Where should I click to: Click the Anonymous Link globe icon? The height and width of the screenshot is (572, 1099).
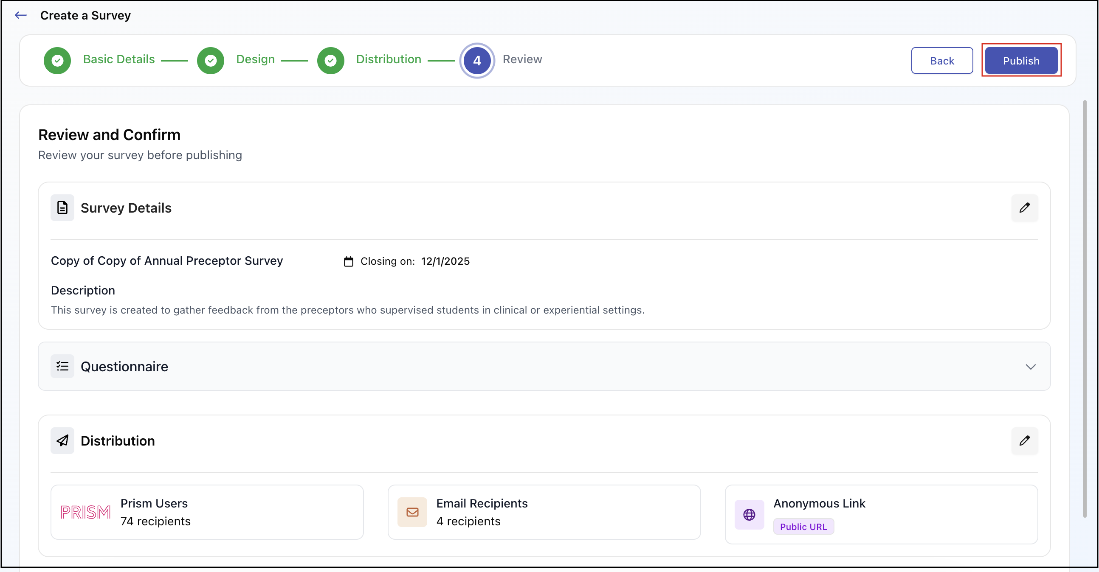point(749,514)
